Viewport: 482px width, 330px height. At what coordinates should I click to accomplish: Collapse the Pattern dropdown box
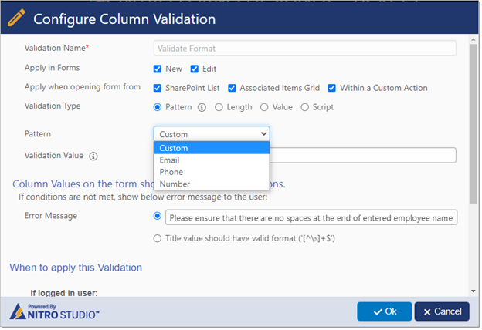(212, 134)
